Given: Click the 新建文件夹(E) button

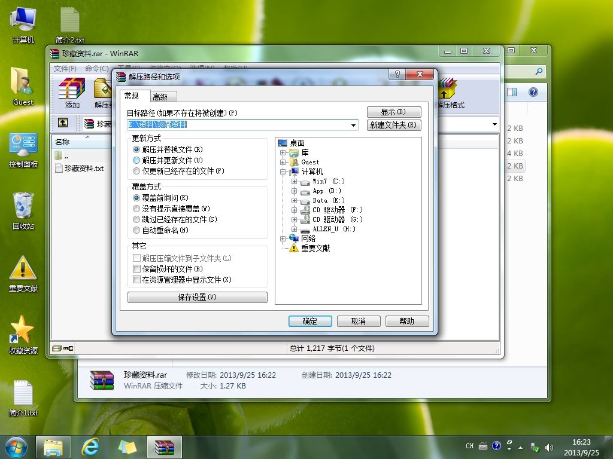Looking at the screenshot, I should click(x=394, y=125).
